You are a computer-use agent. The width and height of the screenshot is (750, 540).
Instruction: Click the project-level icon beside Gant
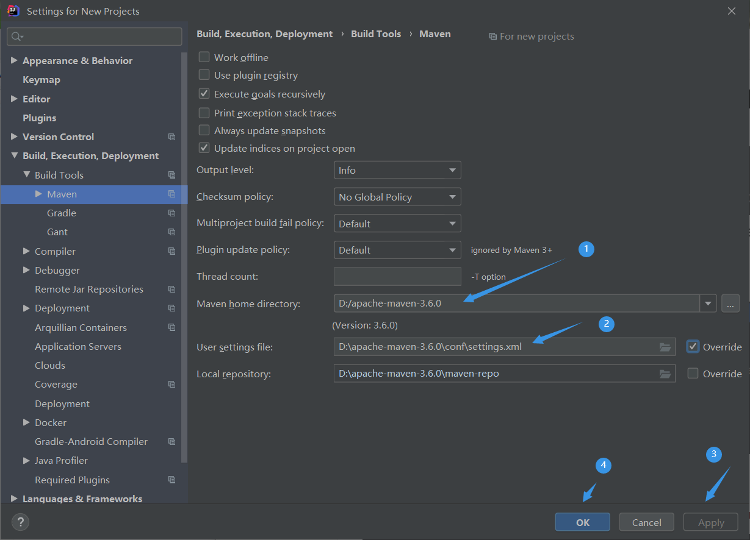click(x=171, y=232)
